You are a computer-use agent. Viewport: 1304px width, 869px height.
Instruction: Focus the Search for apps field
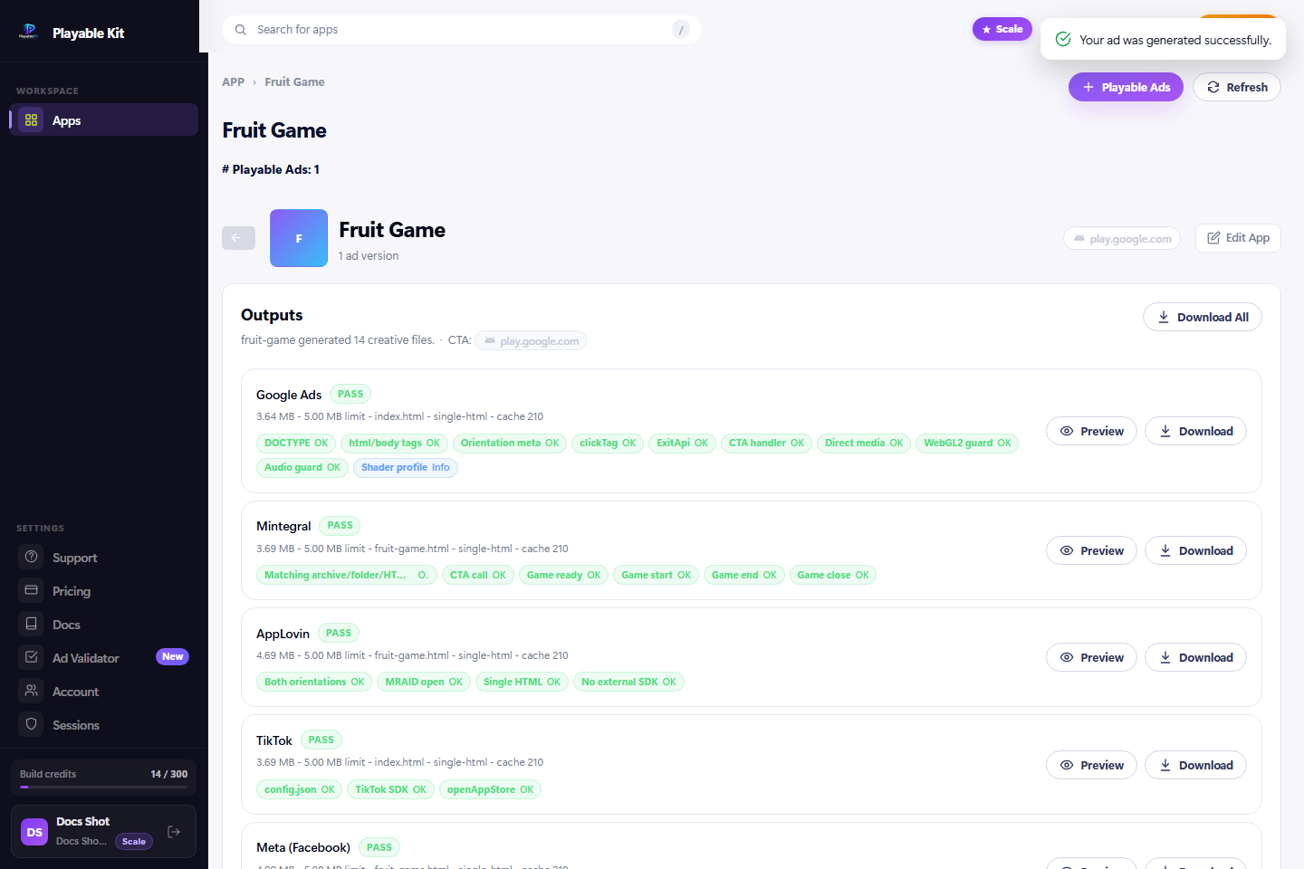click(462, 30)
